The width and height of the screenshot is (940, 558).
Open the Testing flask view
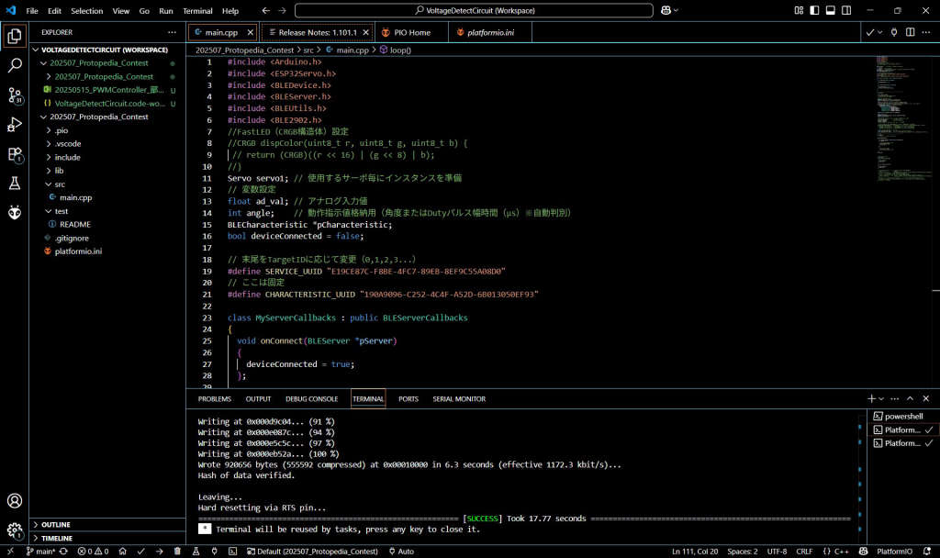pyautogui.click(x=15, y=184)
